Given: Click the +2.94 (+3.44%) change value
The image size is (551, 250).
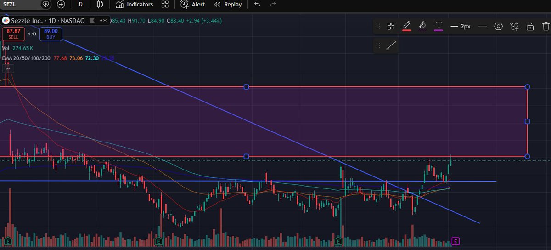Looking at the screenshot, I should click(x=204, y=21).
